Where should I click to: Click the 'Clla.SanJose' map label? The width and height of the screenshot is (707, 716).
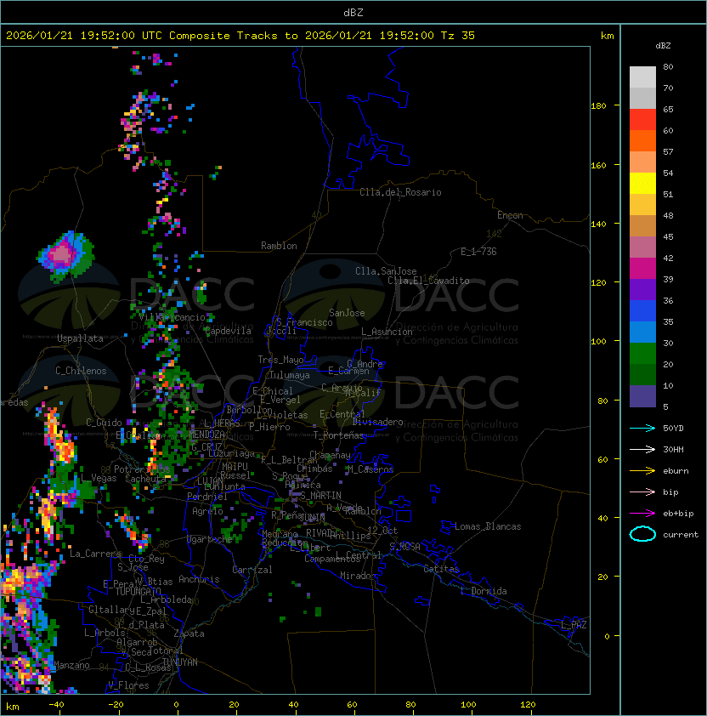click(x=386, y=271)
